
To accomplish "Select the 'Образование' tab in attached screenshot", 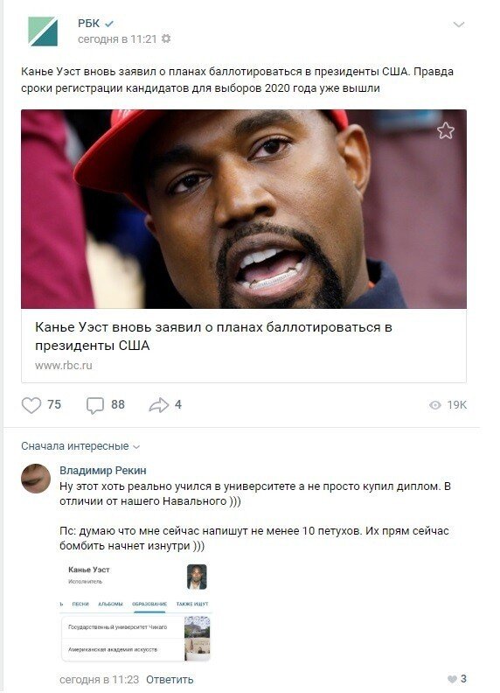I will (149, 604).
